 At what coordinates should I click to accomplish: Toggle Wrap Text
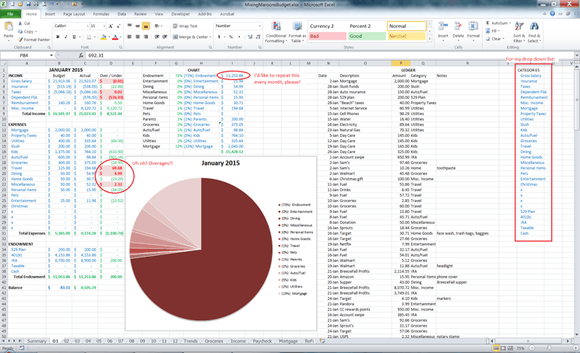pos(185,26)
